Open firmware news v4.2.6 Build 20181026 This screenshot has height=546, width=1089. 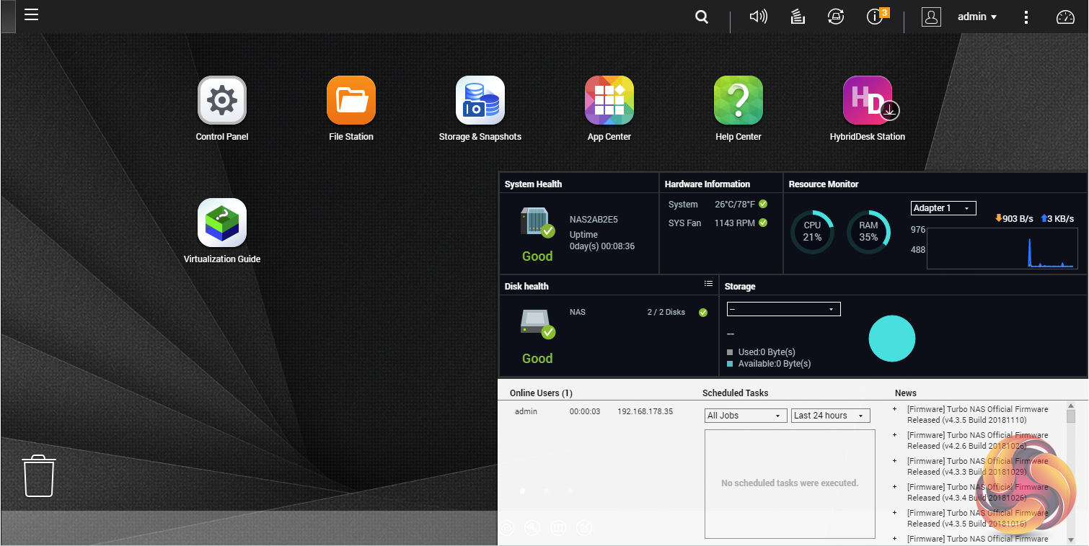(x=978, y=440)
